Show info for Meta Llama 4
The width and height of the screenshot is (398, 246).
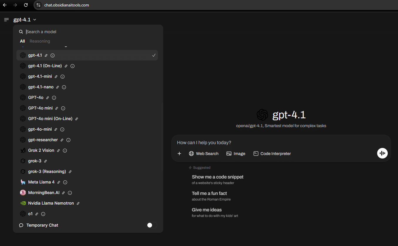(65, 182)
